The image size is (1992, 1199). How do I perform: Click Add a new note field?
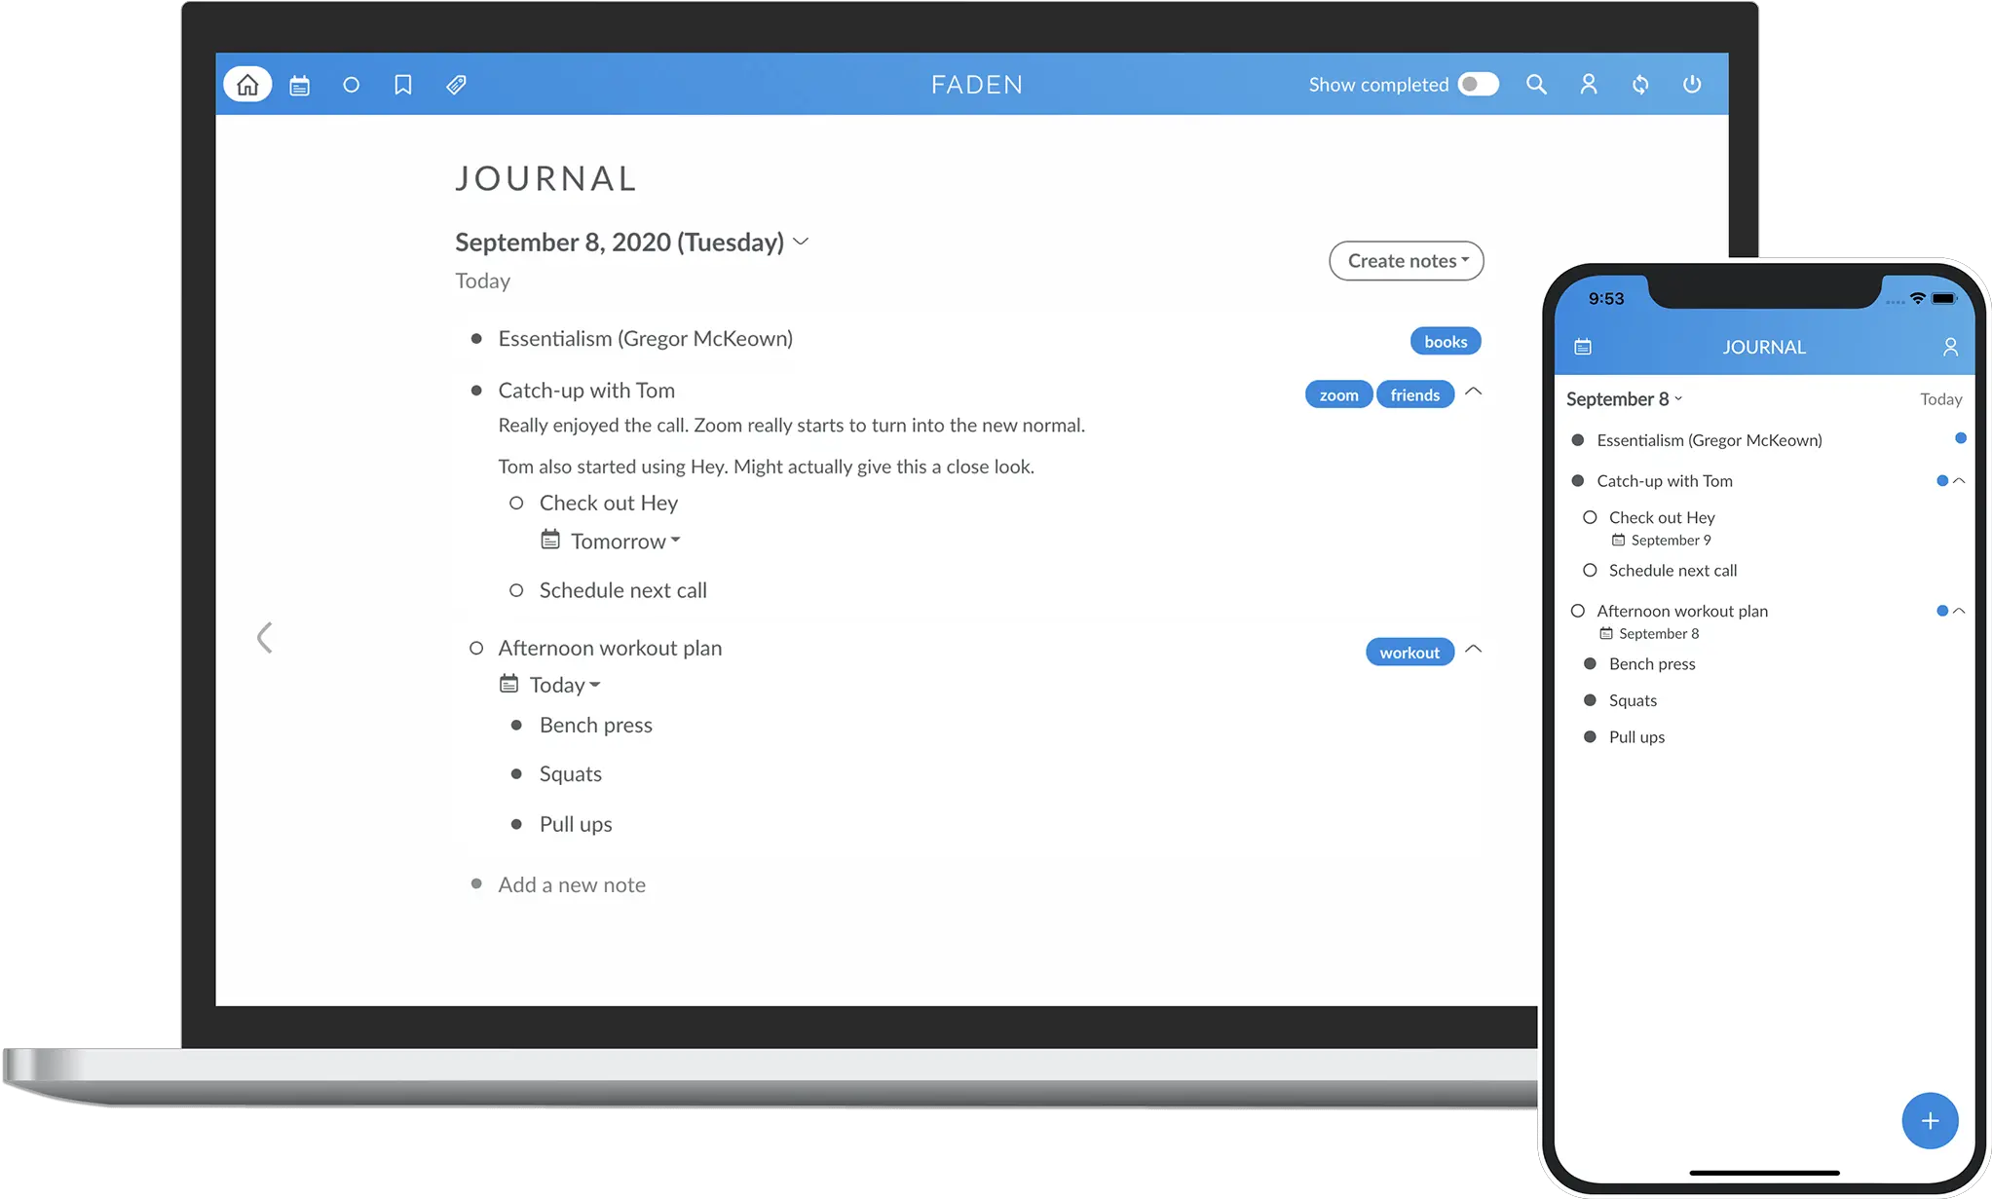[x=569, y=881]
